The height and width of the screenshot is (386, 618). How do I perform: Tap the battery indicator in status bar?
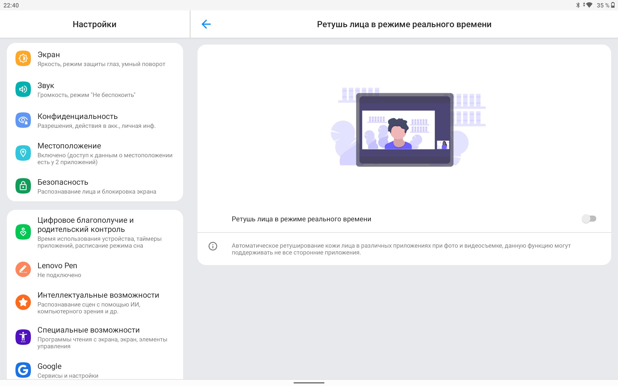(613, 5)
